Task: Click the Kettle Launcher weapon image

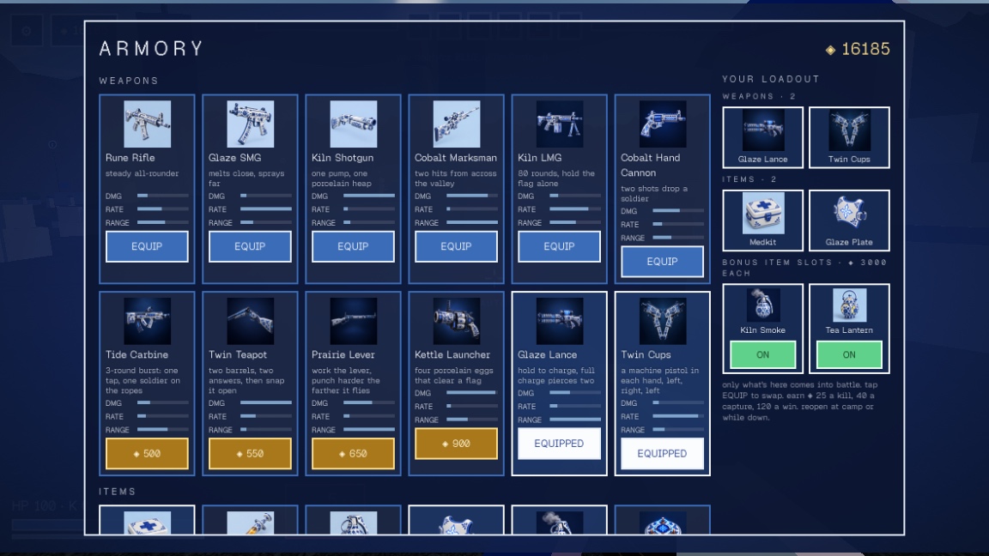Action: [x=456, y=321]
